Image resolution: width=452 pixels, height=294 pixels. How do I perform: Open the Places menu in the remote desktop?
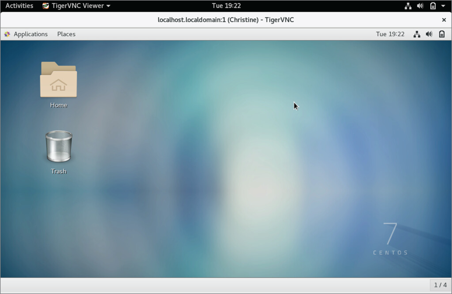tap(66, 34)
